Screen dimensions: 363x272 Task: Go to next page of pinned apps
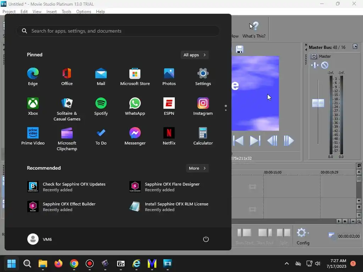(x=226, y=110)
